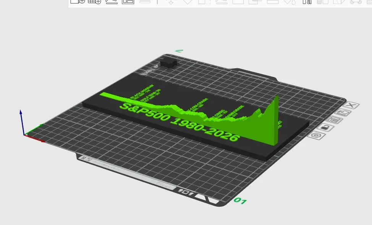This screenshot has height=225, width=372.
Task: Add a new plate from toolbar
Action: [x=94, y=2]
